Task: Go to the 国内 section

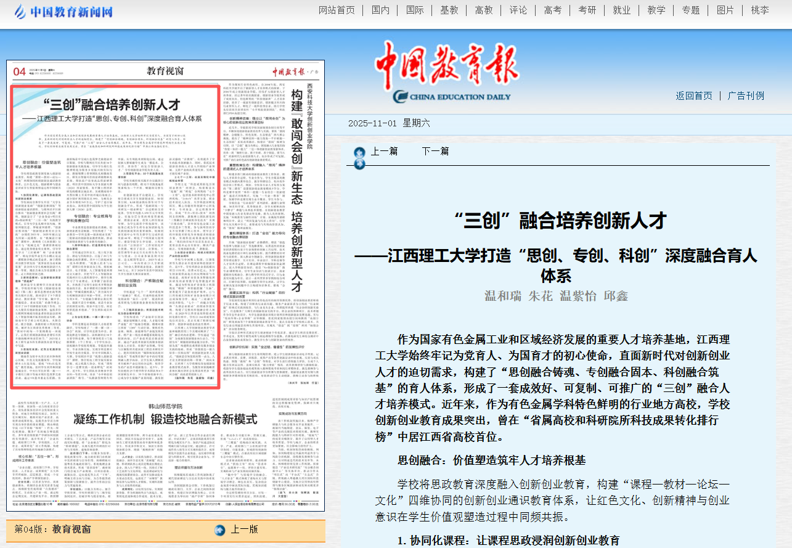Action: [x=380, y=10]
